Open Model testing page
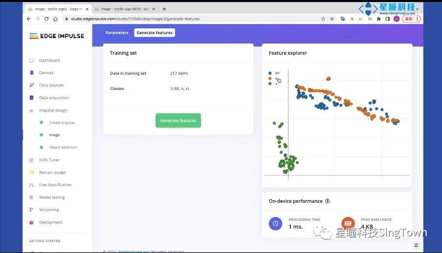The width and height of the screenshot is (442, 253). [x=52, y=197]
